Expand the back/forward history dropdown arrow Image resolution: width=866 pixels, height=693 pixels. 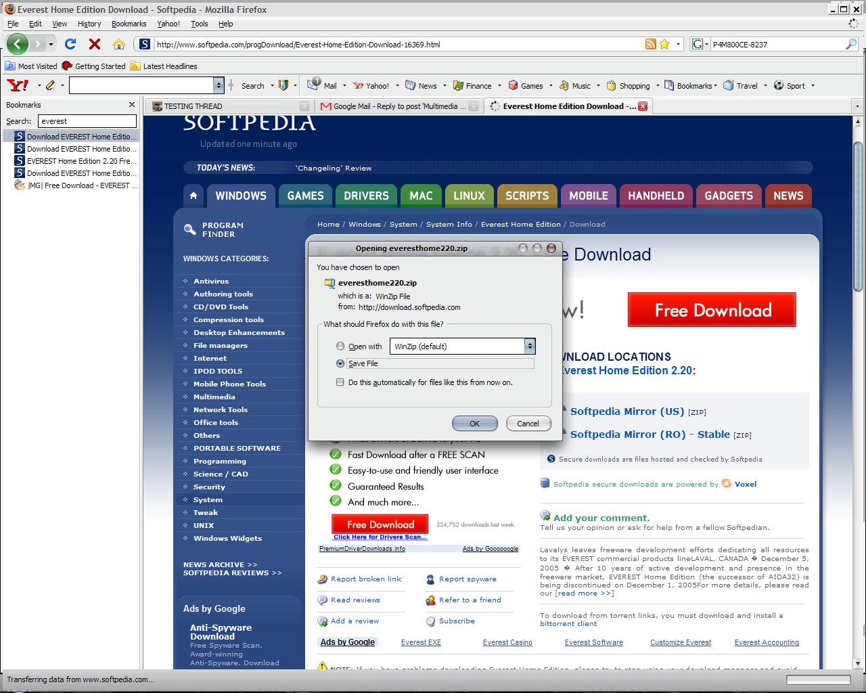coord(51,45)
